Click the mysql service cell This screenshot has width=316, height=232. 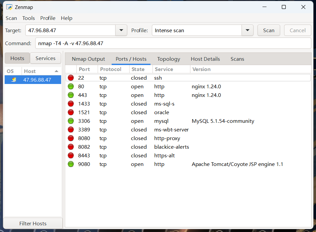(161, 121)
